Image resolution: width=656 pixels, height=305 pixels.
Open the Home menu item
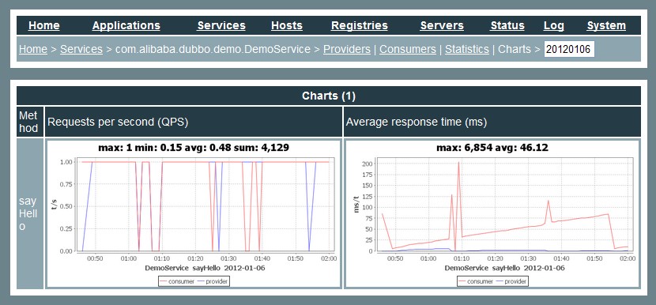pyautogui.click(x=44, y=25)
